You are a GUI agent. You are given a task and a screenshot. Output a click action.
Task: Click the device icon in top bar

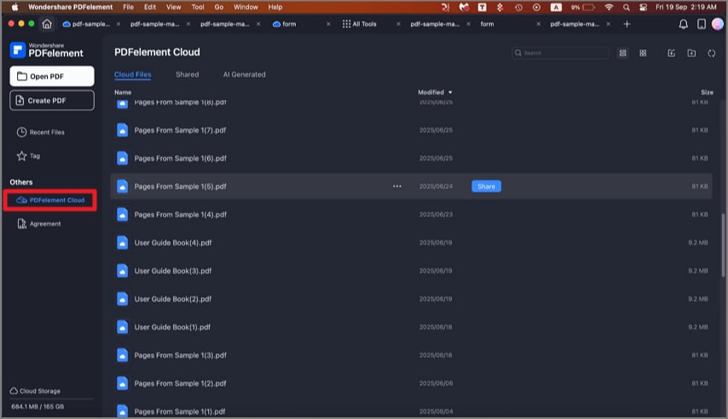click(701, 24)
